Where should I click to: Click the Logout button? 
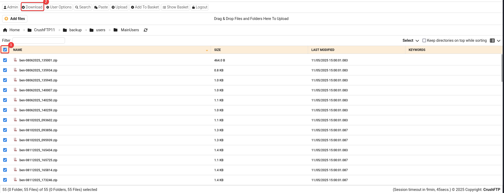(x=199, y=7)
